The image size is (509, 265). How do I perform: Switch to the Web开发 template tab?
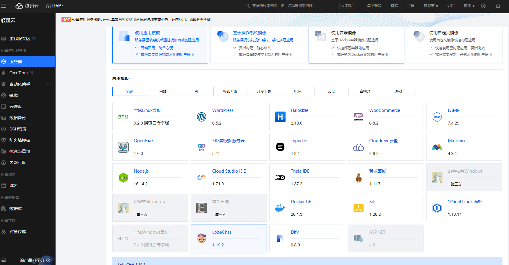click(x=230, y=91)
